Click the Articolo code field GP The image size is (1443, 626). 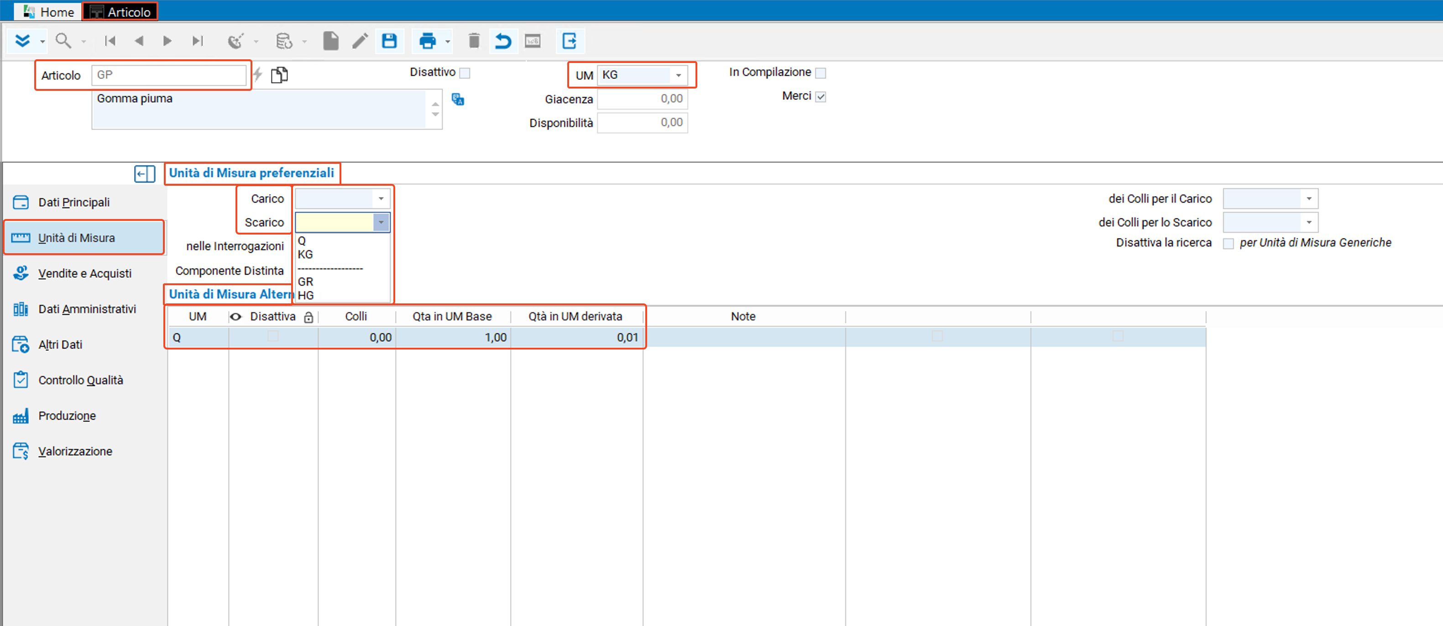click(x=168, y=75)
